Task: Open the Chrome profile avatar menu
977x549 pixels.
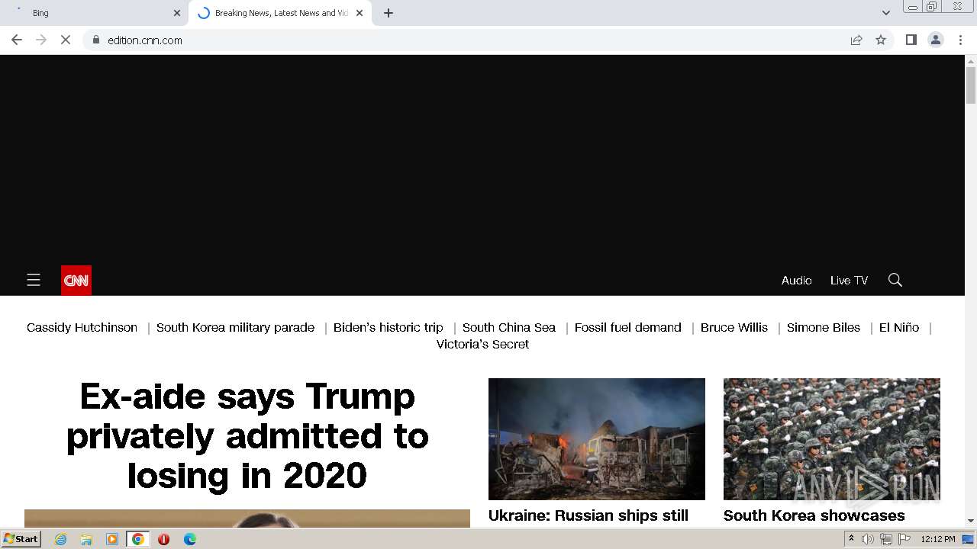Action: [935, 40]
